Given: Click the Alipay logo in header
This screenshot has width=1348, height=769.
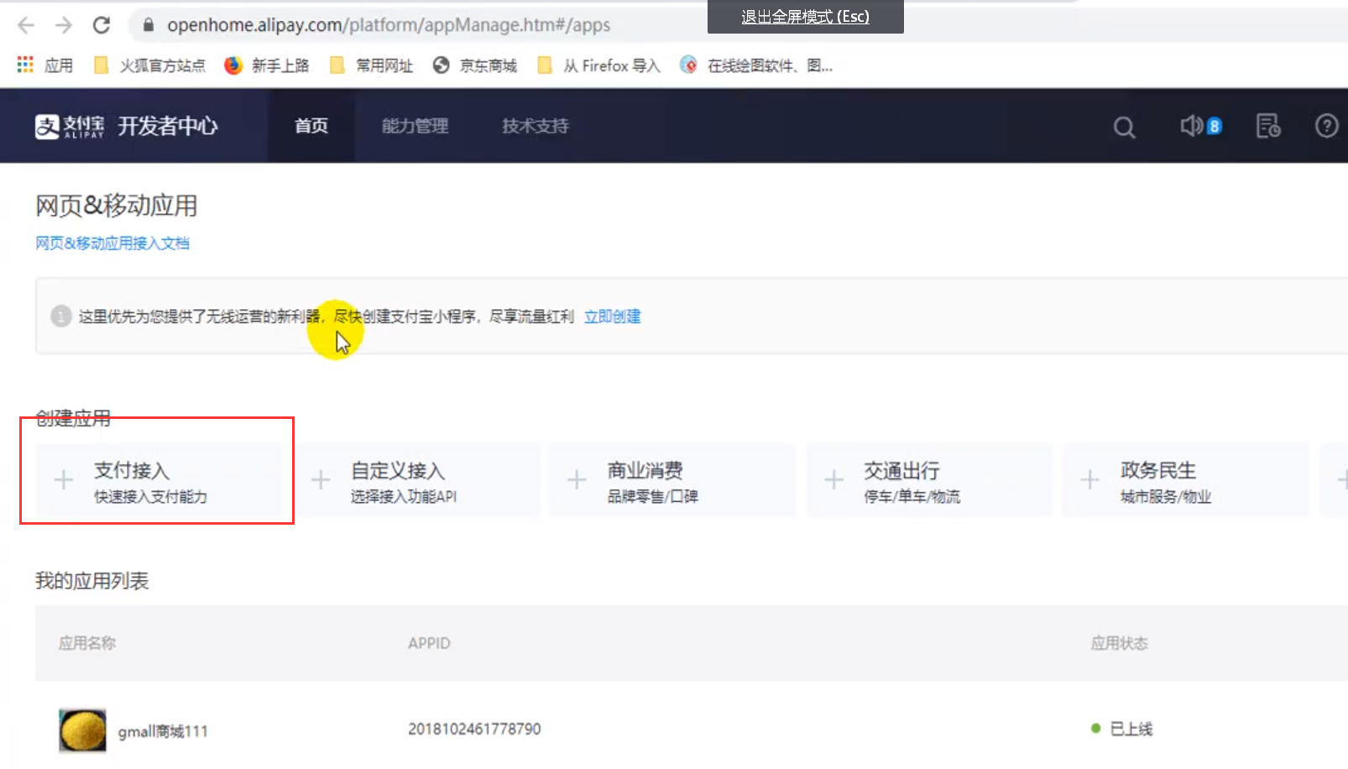Looking at the screenshot, I should (x=71, y=126).
